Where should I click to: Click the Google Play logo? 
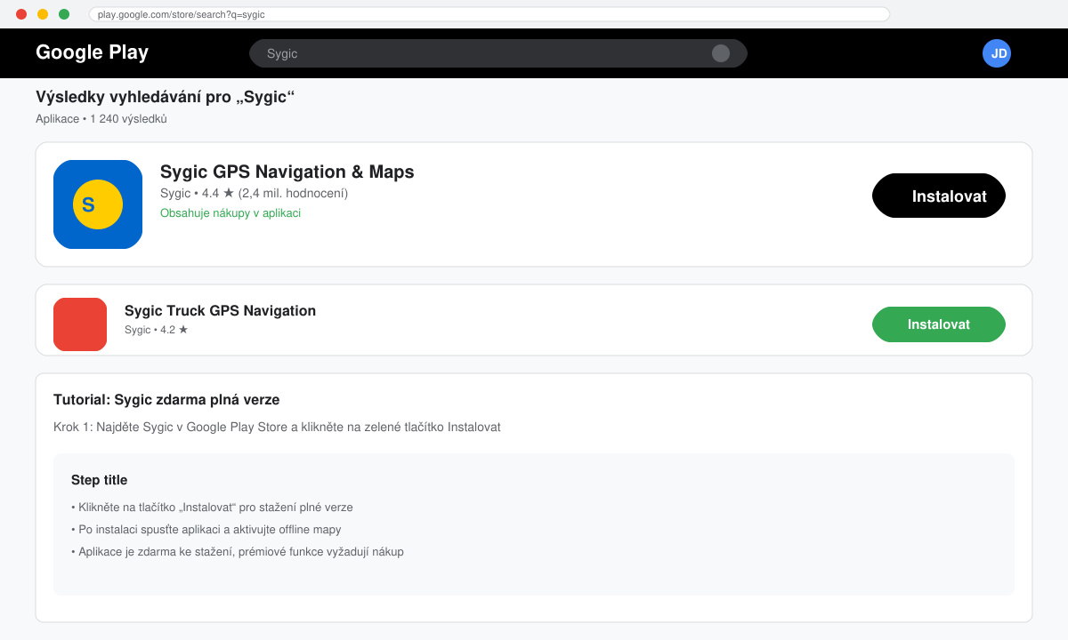tap(92, 52)
